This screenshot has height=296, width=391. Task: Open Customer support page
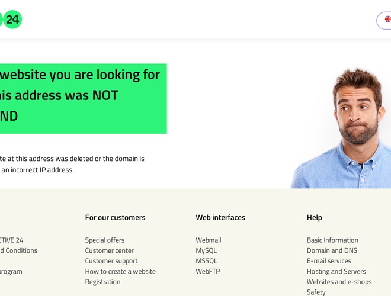coord(111,261)
